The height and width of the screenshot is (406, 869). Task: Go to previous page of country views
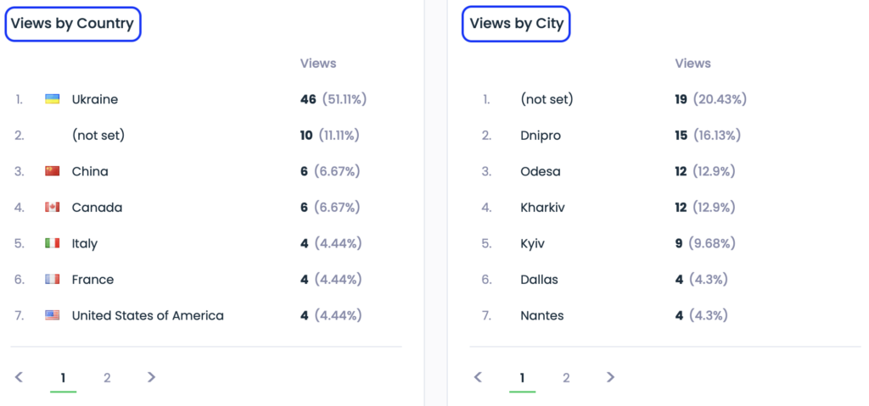[19, 377]
